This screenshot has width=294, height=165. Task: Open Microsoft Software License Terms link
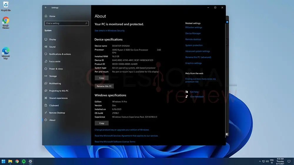115,142
